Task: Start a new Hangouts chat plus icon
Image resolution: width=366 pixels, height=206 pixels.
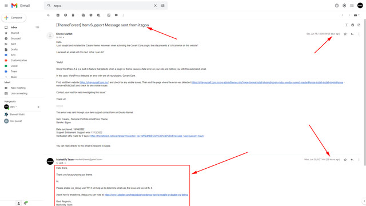Action: (38, 107)
